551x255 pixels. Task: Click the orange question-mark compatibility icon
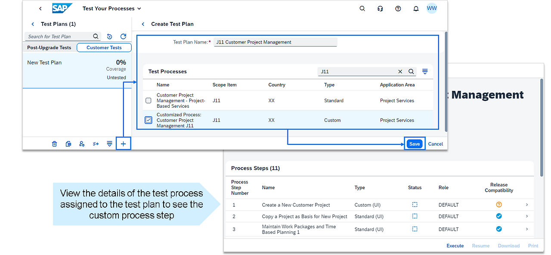tap(499, 205)
